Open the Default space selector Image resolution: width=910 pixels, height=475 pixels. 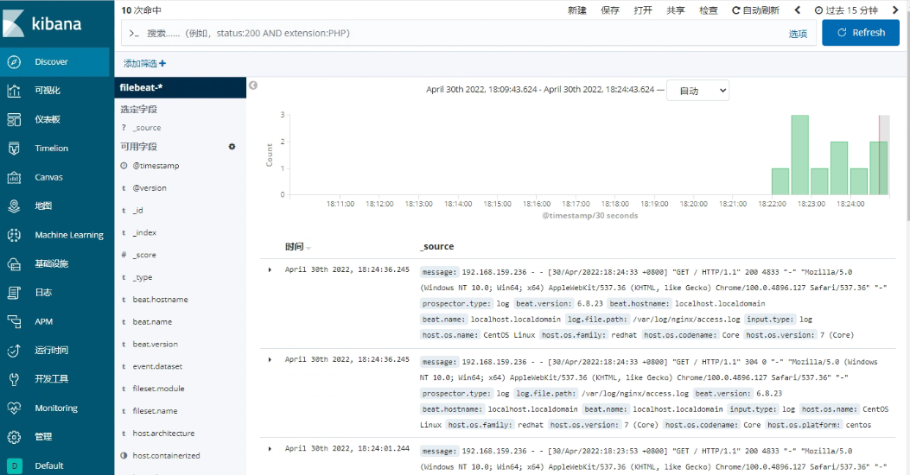(54, 465)
